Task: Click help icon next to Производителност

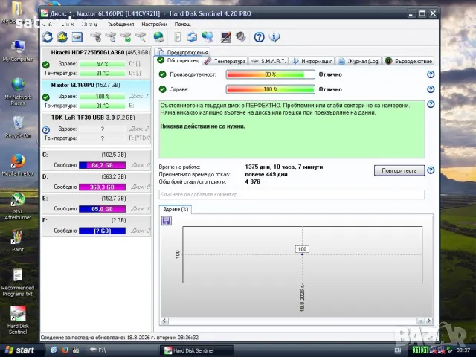Action: [431, 74]
